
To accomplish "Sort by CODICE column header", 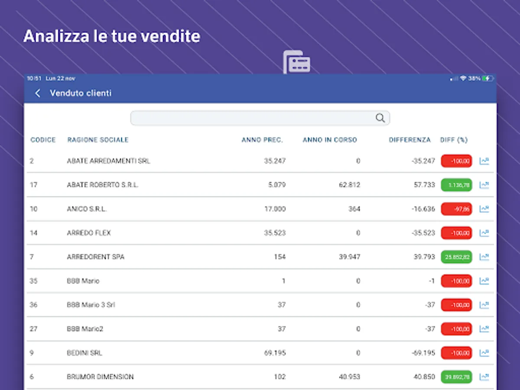I will tap(43, 140).
